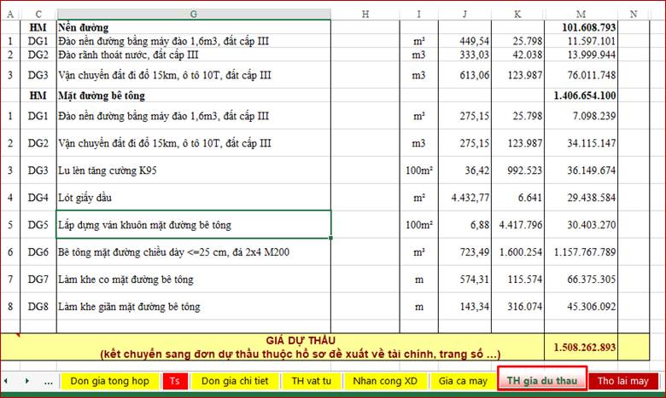Click the 1.406.654.100 subtotal cell
The image size is (666, 398).
pyautogui.click(x=581, y=95)
